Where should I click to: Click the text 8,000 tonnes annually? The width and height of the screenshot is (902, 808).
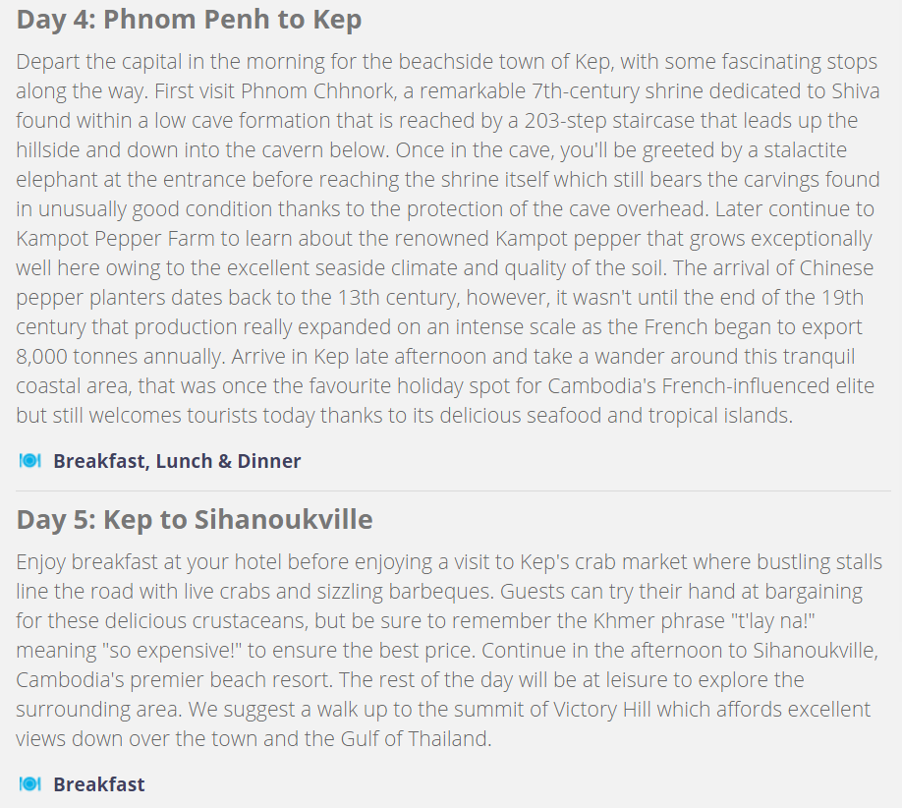coord(120,356)
